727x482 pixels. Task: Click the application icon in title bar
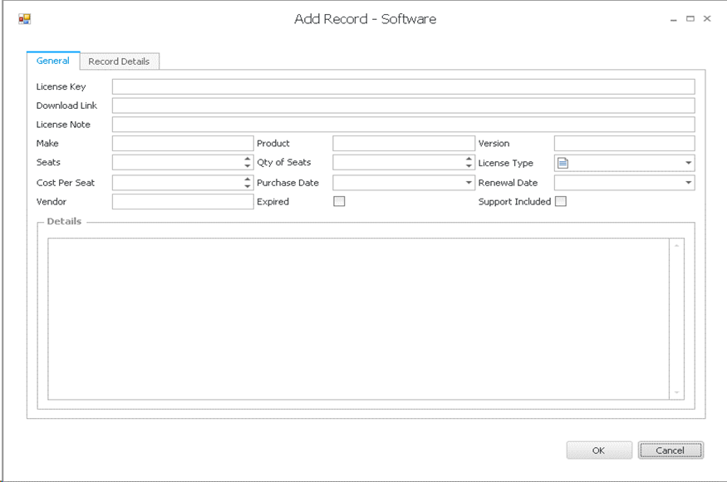point(25,18)
